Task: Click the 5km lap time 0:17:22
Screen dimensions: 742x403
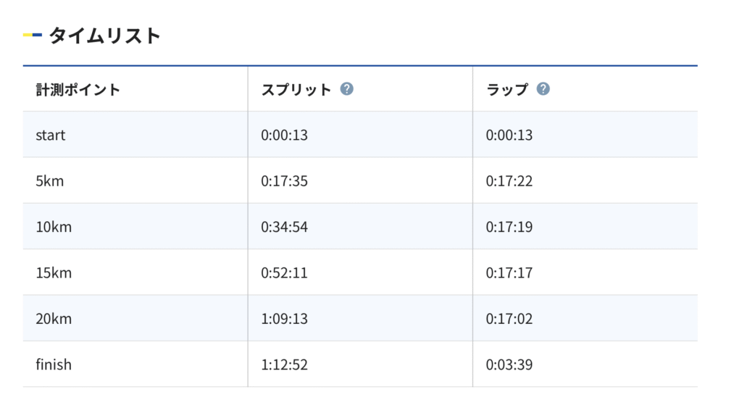Action: point(509,181)
